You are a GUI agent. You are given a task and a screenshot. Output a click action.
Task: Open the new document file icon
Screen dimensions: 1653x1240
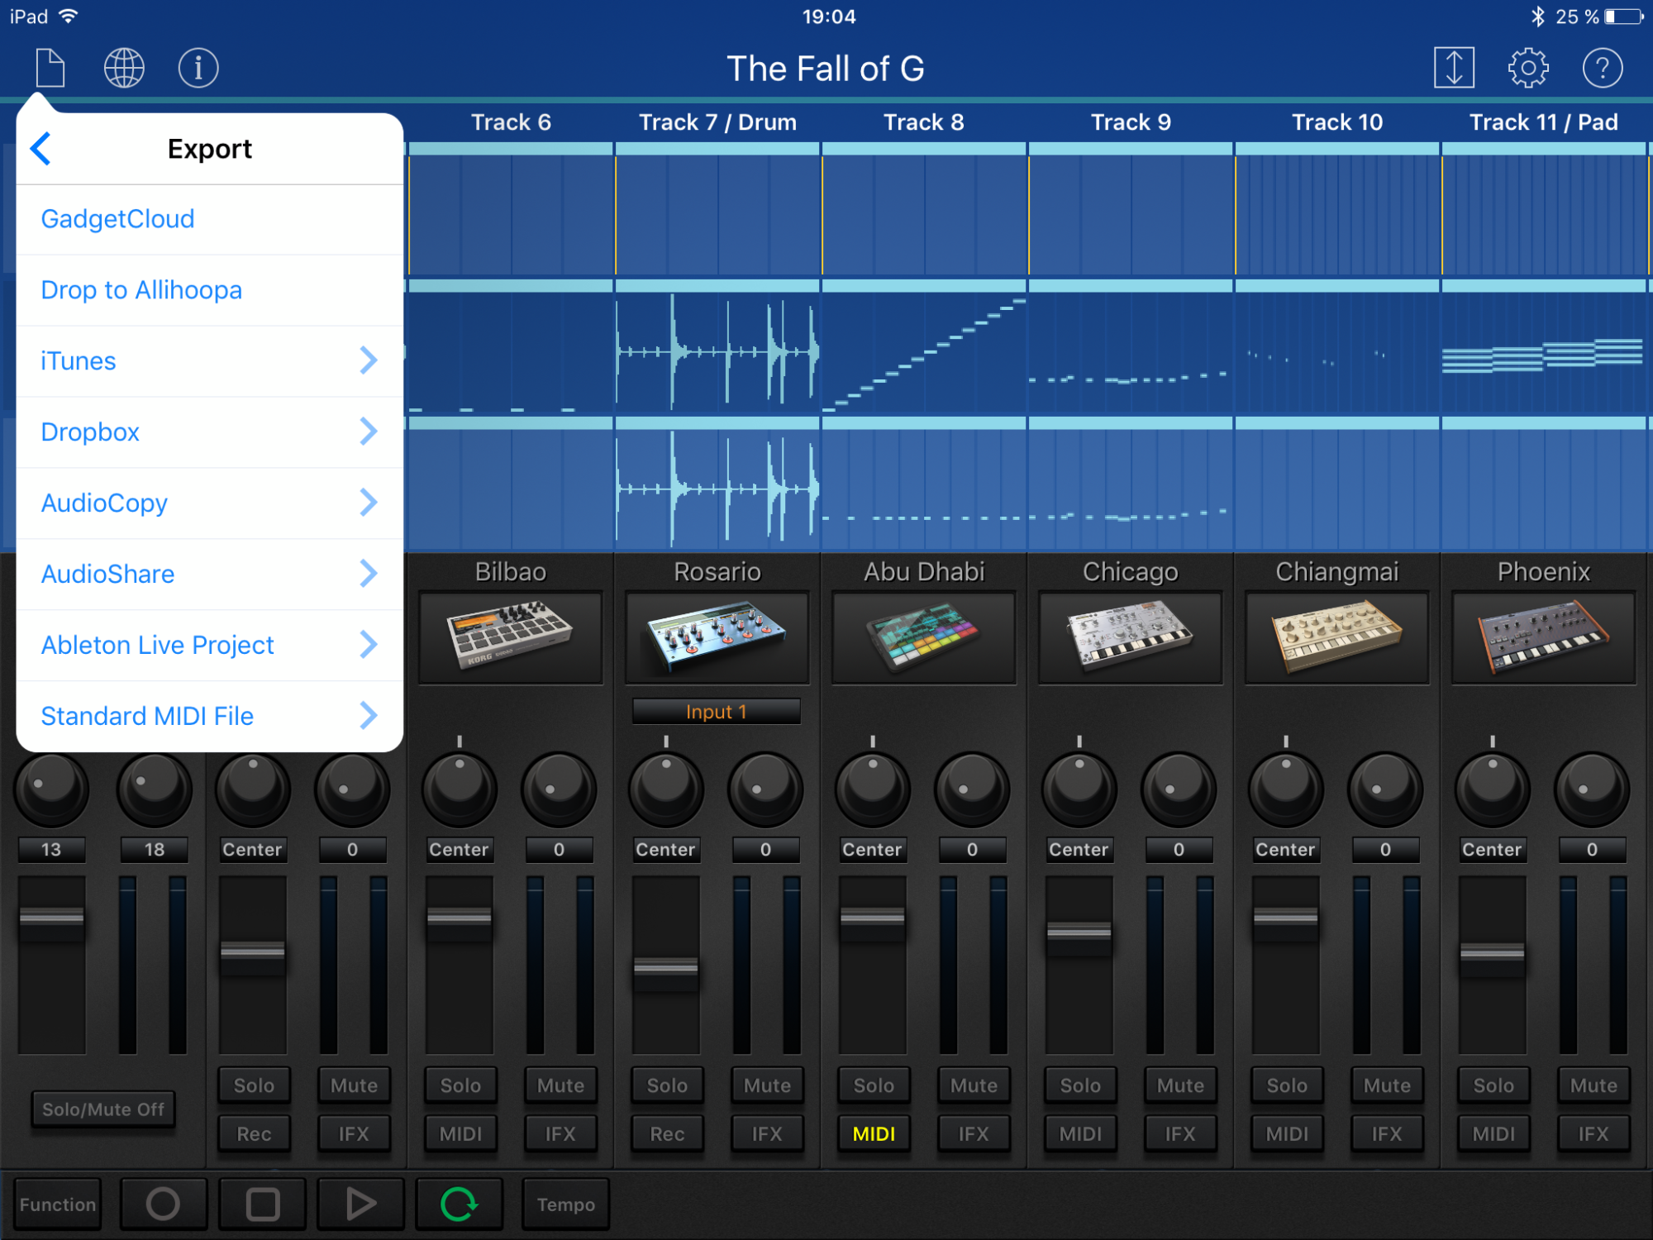[50, 68]
